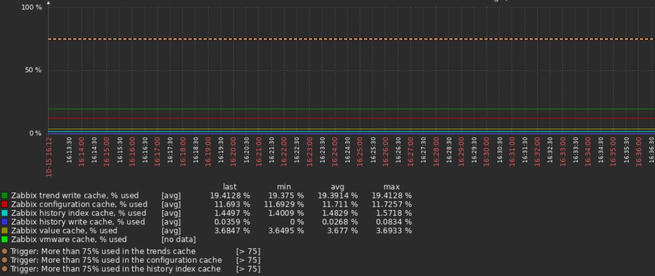655x276 pixels.
Task: Click last value 11.693 % of configuration cache
Action: pos(232,204)
